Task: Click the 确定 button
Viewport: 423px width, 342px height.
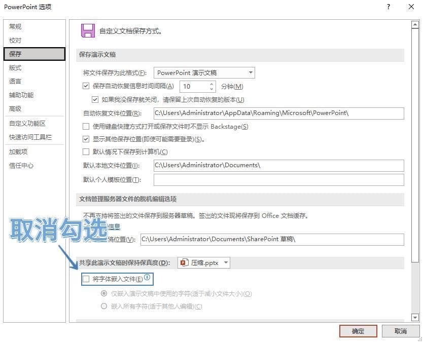Action: (358, 331)
